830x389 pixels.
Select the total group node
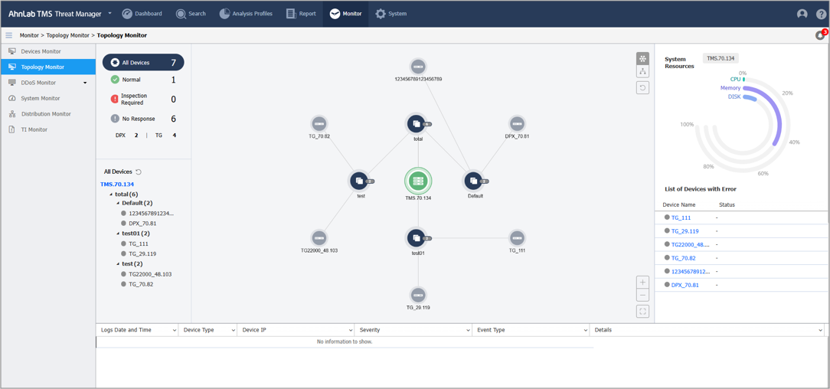(x=417, y=124)
